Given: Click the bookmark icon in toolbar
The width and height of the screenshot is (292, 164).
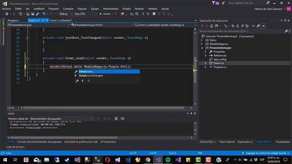Looking at the screenshot, I should tap(154, 14).
